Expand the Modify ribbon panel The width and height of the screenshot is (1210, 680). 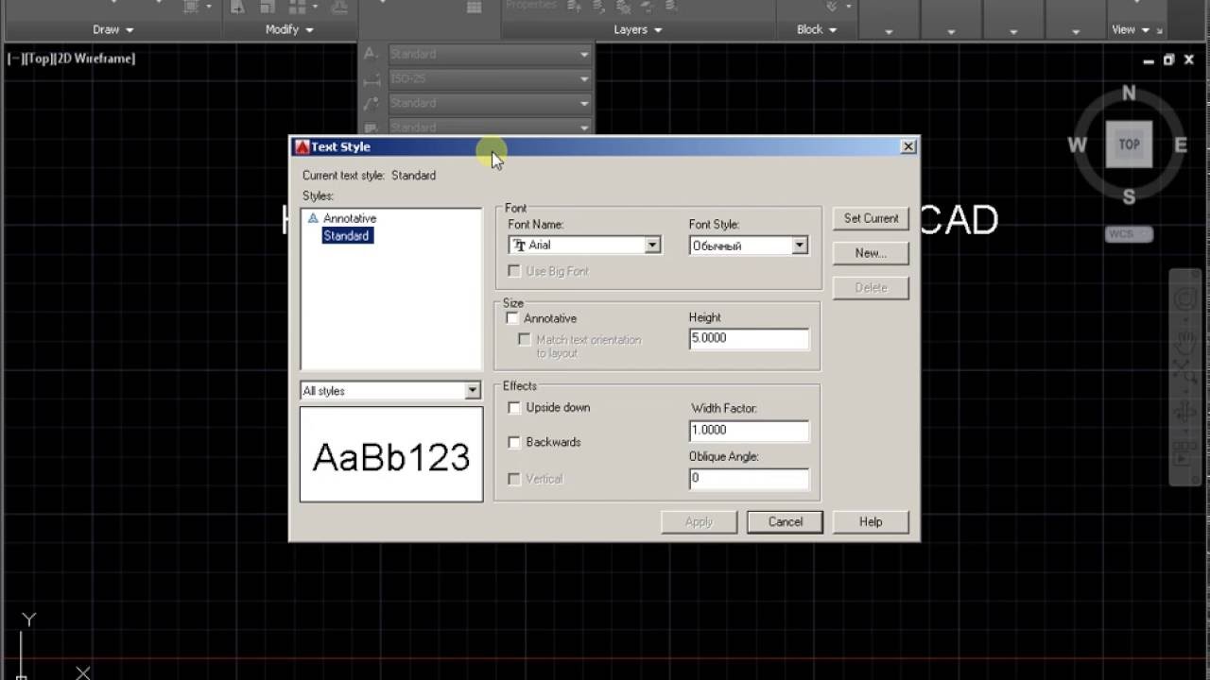tap(288, 29)
